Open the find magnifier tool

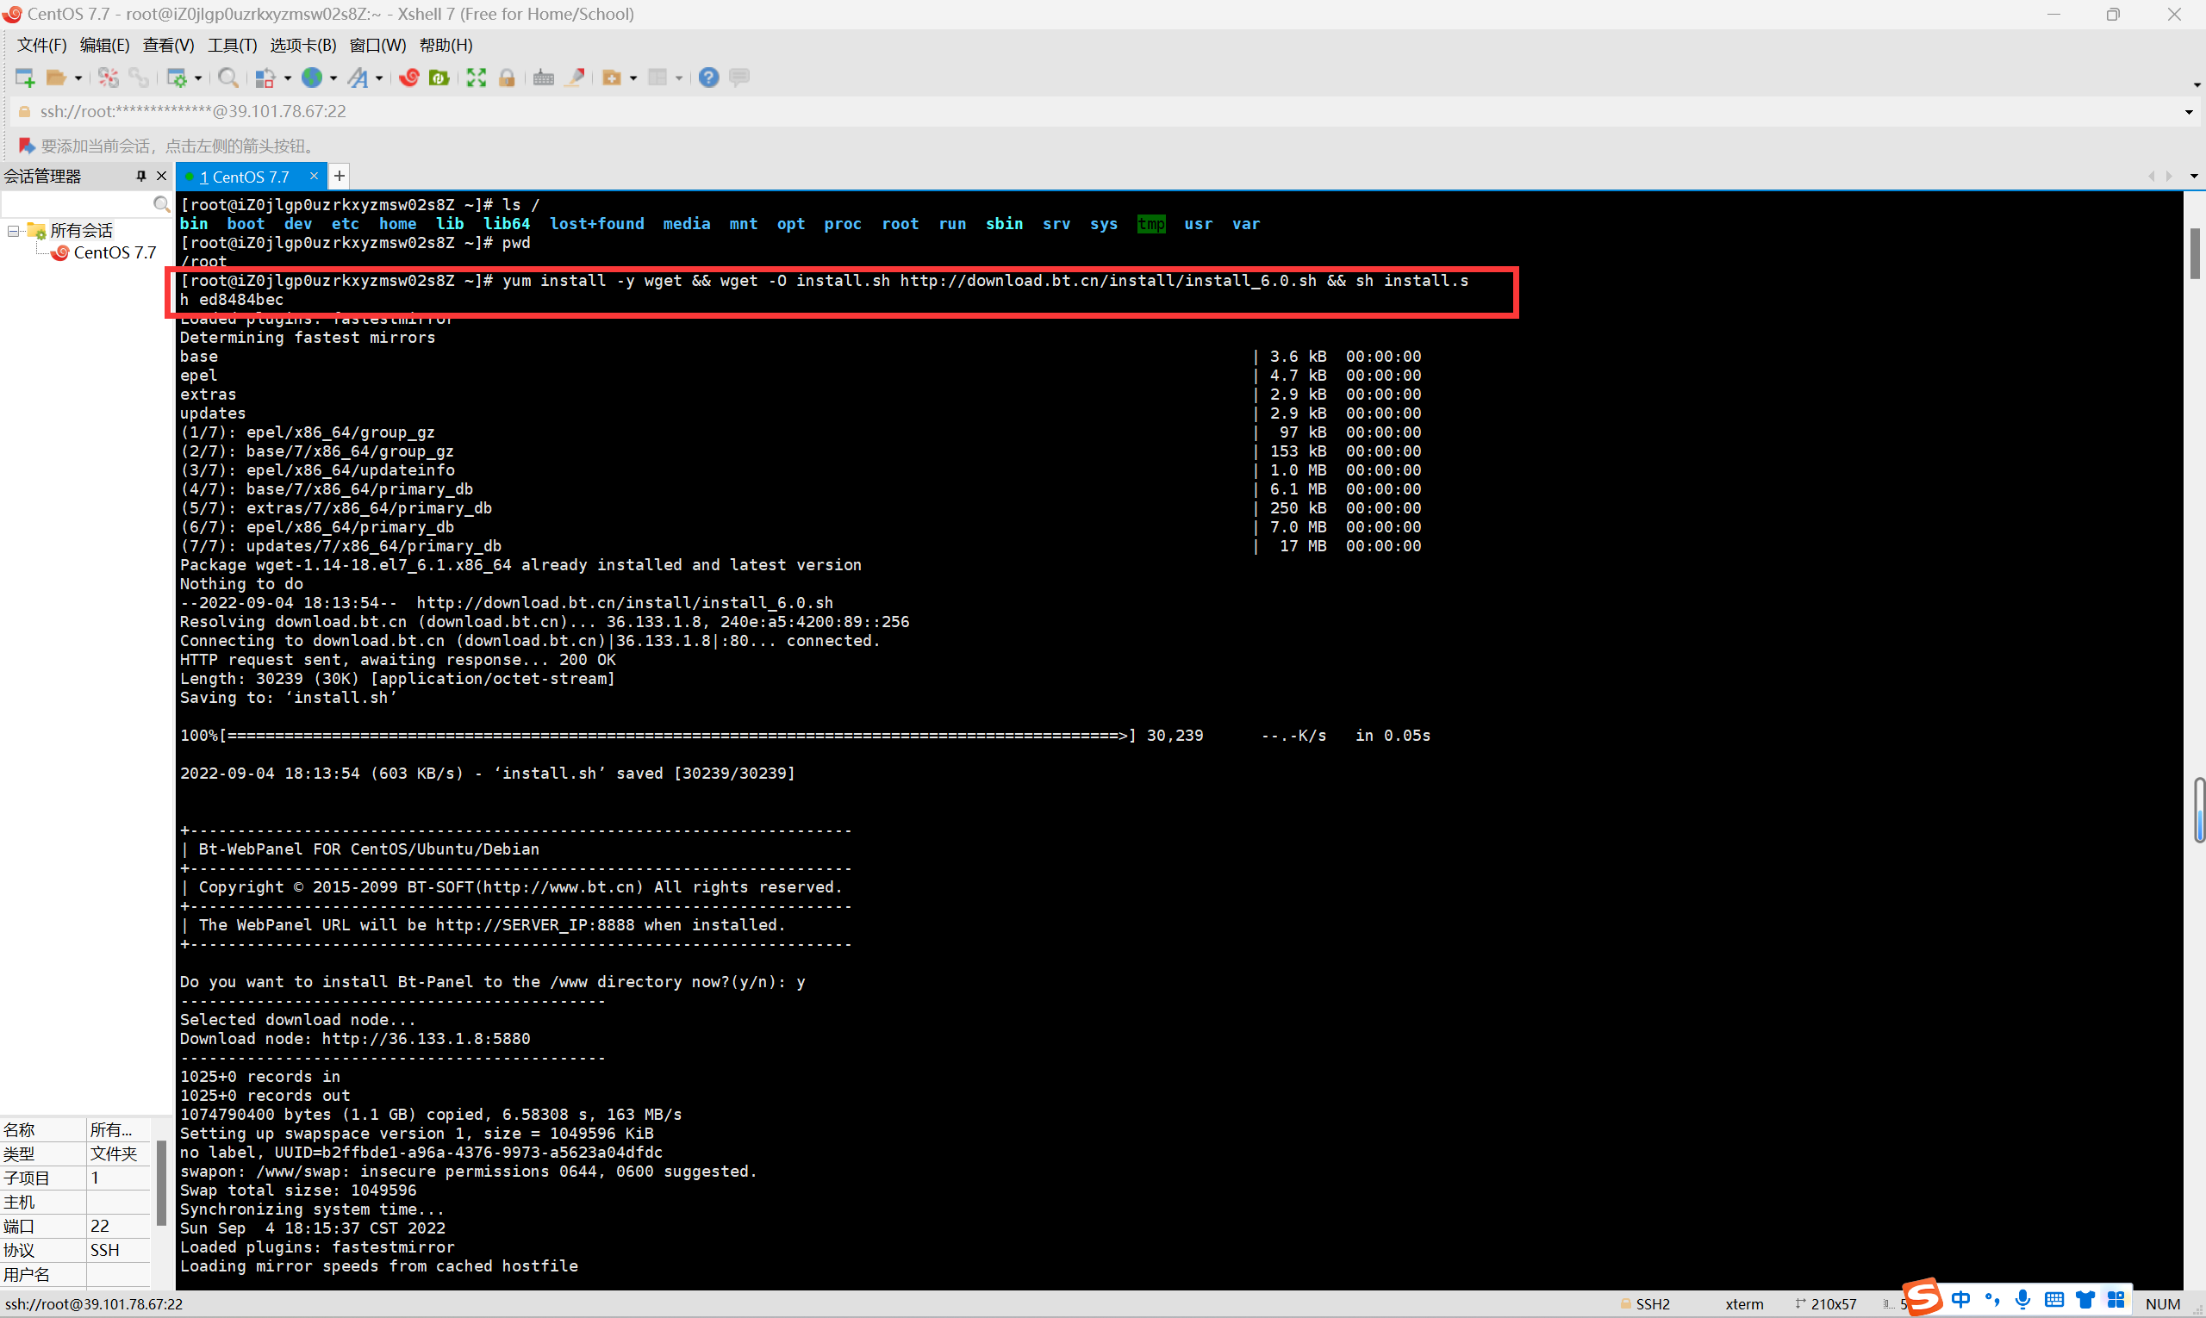[x=228, y=78]
